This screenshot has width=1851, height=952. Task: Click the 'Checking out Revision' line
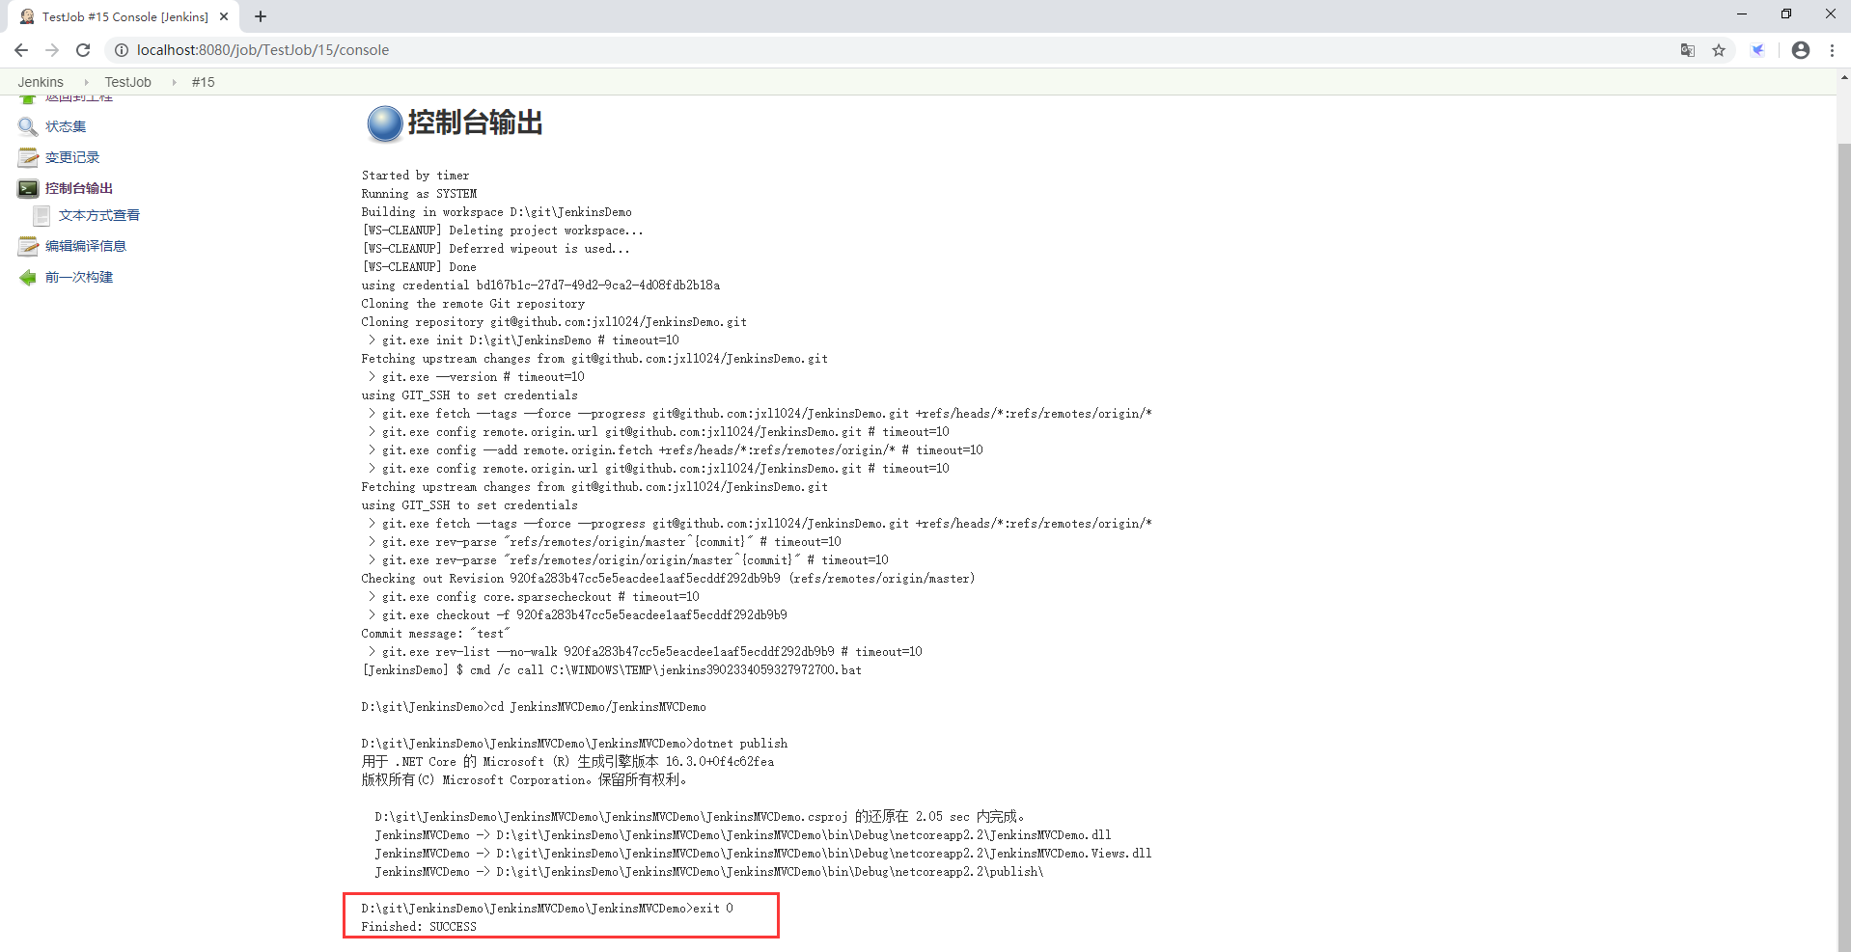point(668,579)
